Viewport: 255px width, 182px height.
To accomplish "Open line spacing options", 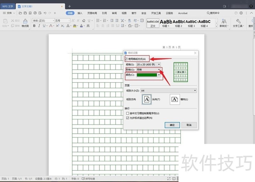I will click(123, 26).
